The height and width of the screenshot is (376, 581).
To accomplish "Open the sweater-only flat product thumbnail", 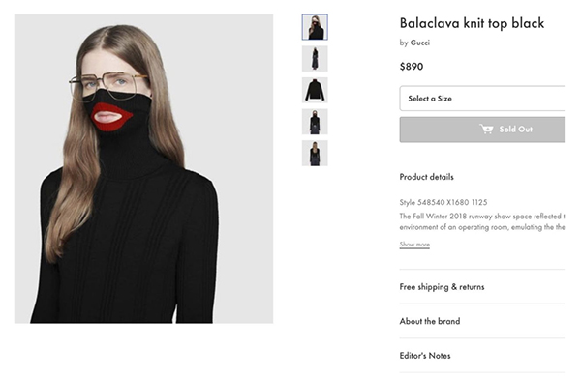I will pyautogui.click(x=315, y=90).
